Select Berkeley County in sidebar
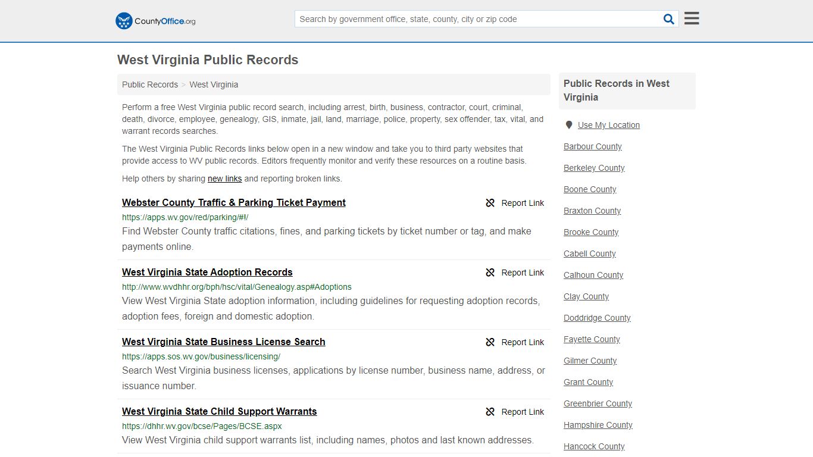813x457 pixels. 594,168
